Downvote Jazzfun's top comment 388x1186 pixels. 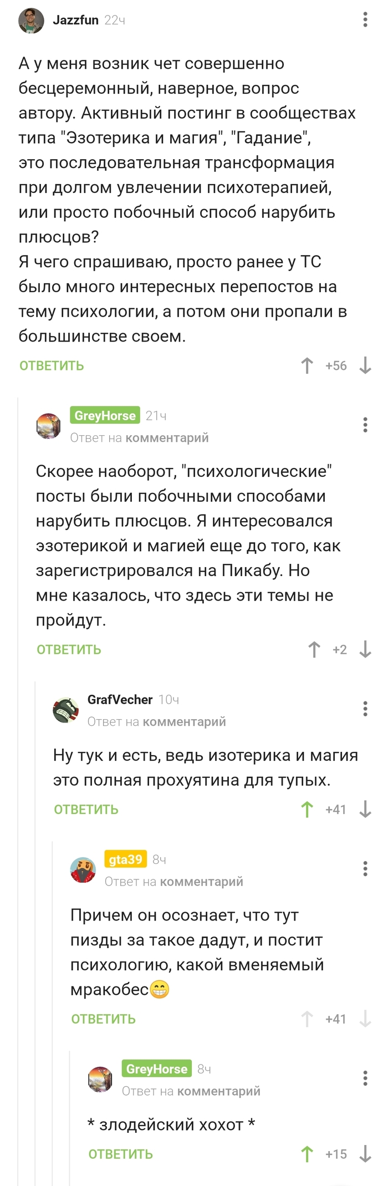click(x=365, y=365)
